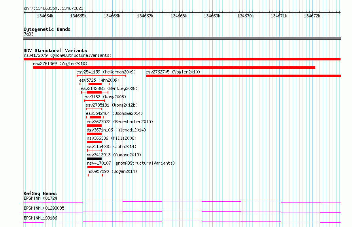Click the black nsv3412913 Audano2019 bar
Viewport: 352px width, 227px height.
94,159
